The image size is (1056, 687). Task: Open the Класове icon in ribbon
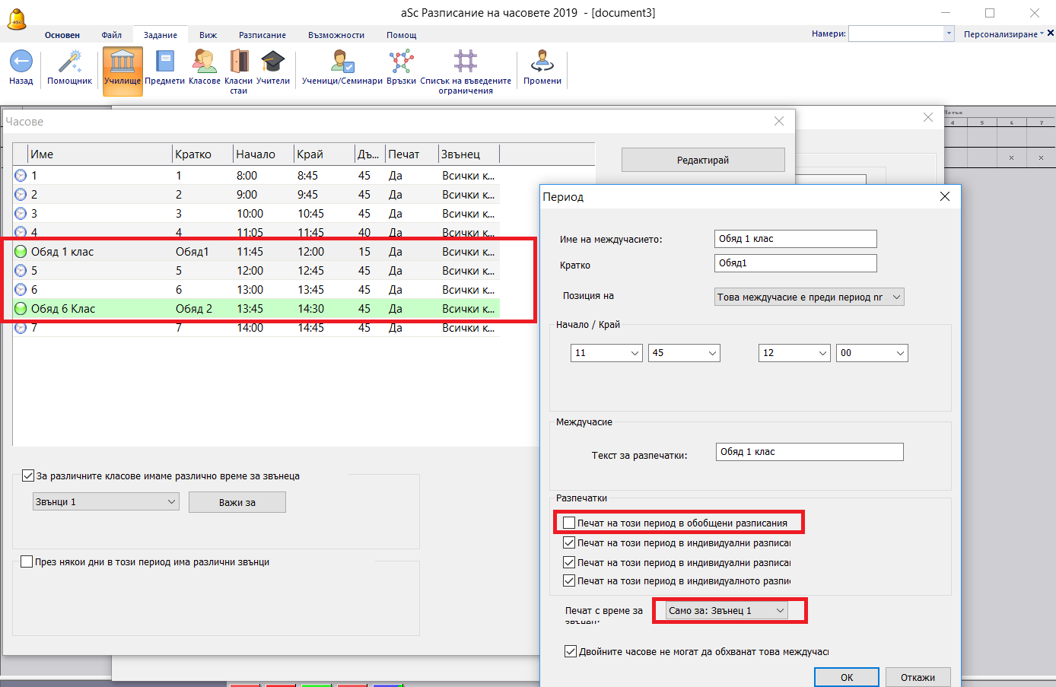[x=204, y=62]
